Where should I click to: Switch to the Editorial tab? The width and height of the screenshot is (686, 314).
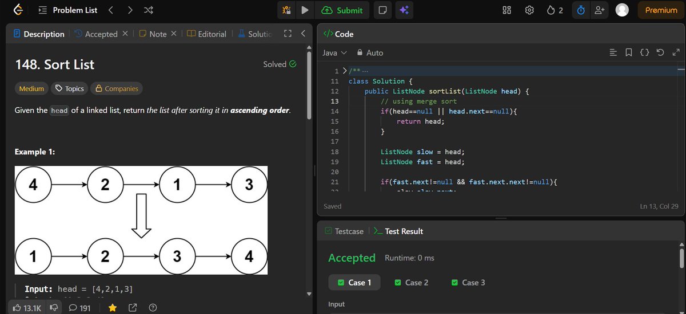tap(206, 34)
